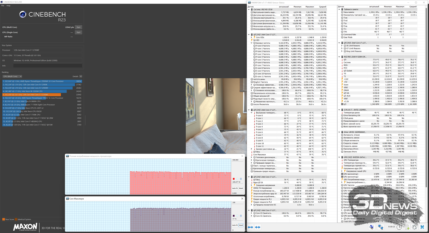Pick the dark purple swatch in the Core Максимум graph

click(234, 216)
